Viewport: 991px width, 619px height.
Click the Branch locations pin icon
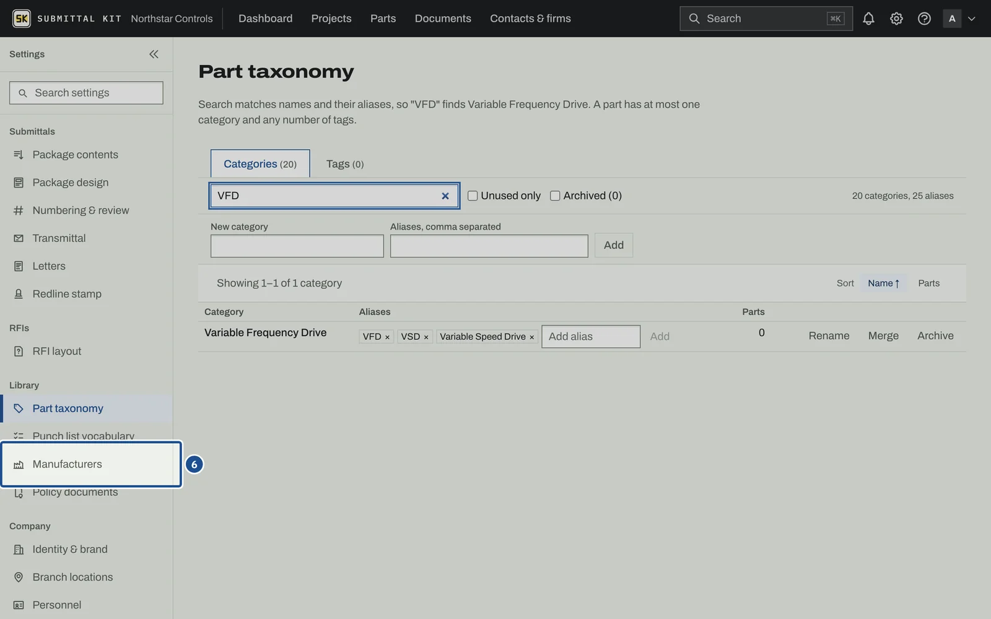coord(19,577)
